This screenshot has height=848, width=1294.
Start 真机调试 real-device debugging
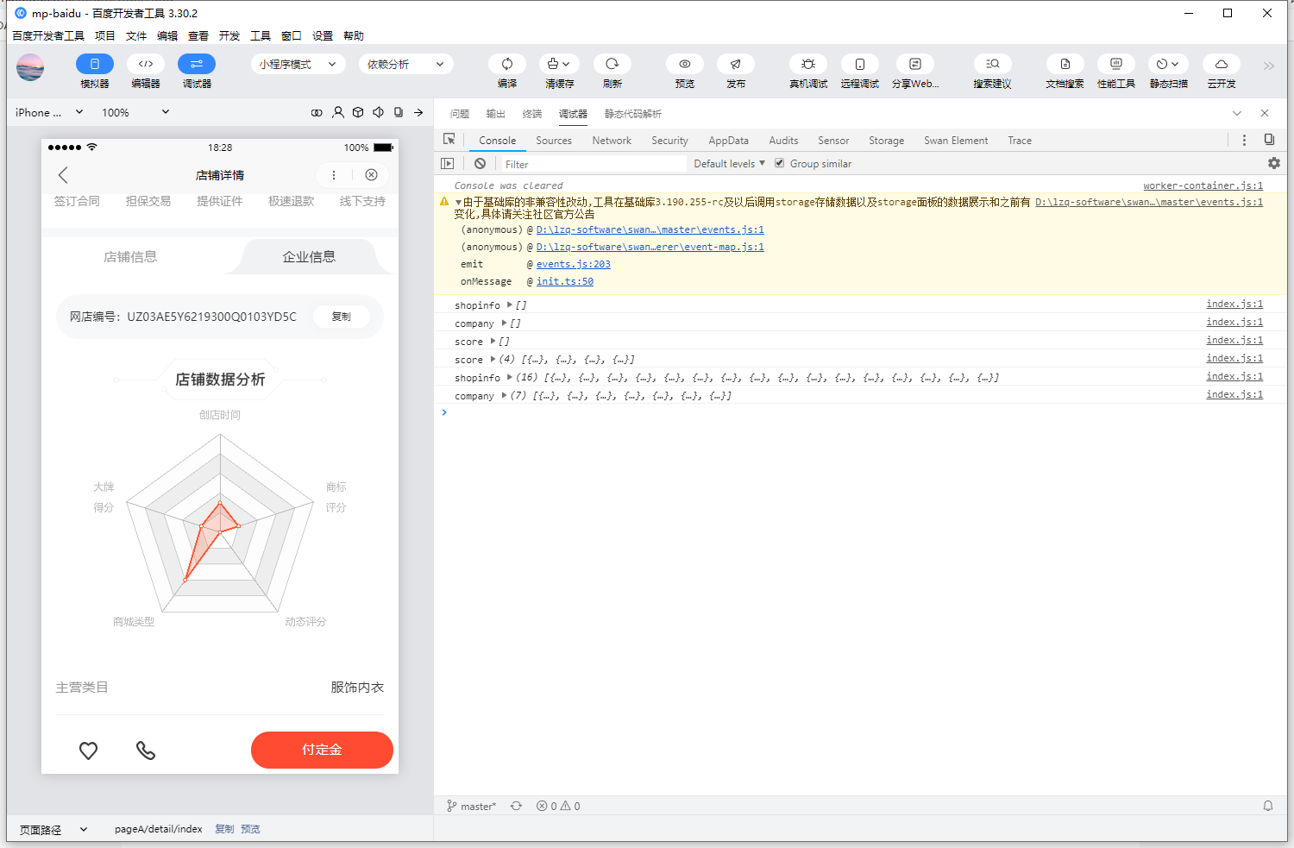pyautogui.click(x=808, y=64)
